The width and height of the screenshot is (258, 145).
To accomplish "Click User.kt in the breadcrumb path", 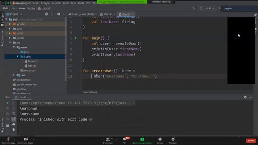I will click(x=44, y=8).
